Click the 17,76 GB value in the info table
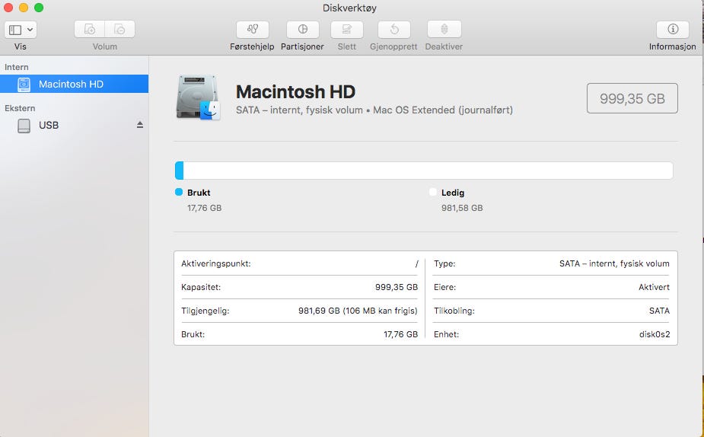Image resolution: width=704 pixels, height=437 pixels. tap(400, 334)
